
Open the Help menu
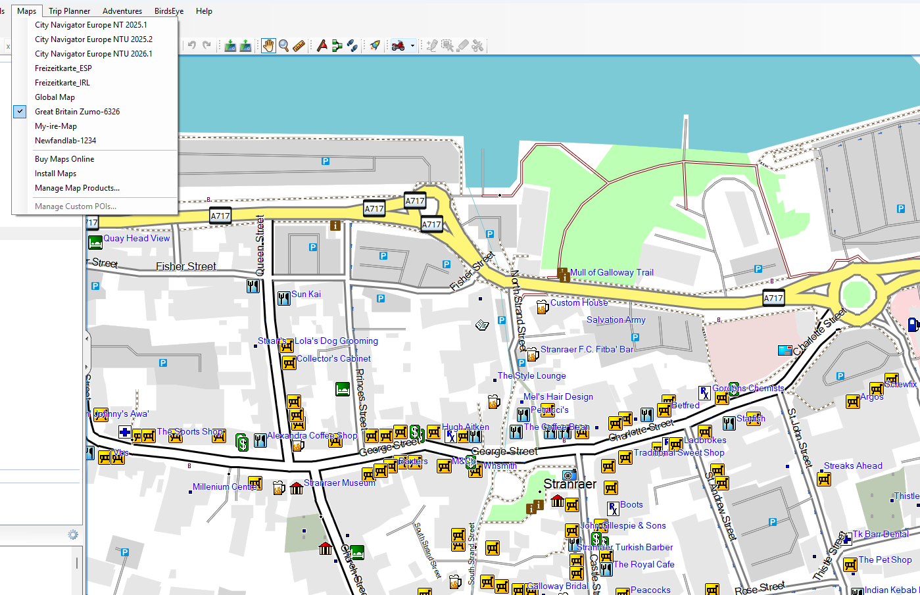click(204, 11)
